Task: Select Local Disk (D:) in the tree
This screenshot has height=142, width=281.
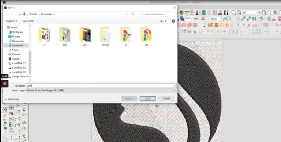Action: (x=19, y=68)
